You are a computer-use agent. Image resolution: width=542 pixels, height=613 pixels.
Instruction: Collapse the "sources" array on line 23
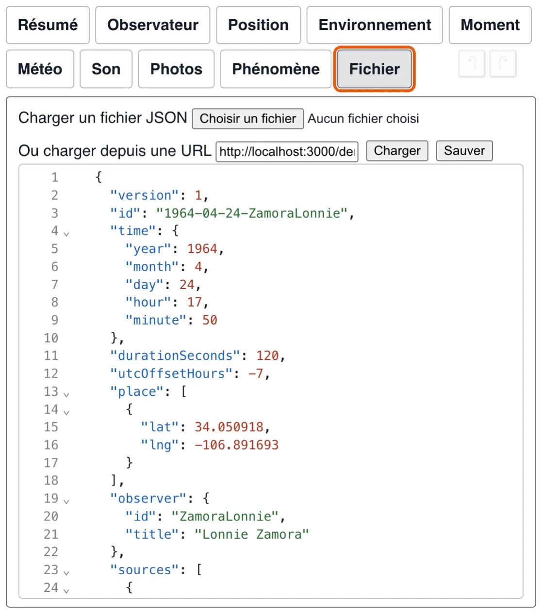(66, 572)
